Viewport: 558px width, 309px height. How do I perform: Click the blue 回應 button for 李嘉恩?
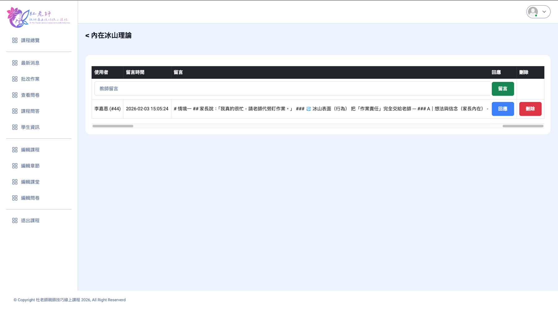pos(503,109)
